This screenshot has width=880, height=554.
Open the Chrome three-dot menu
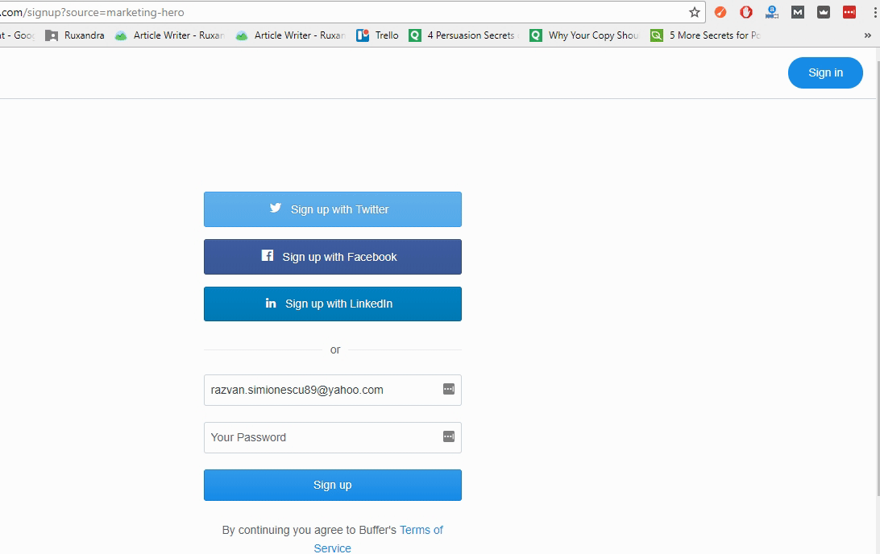875,12
